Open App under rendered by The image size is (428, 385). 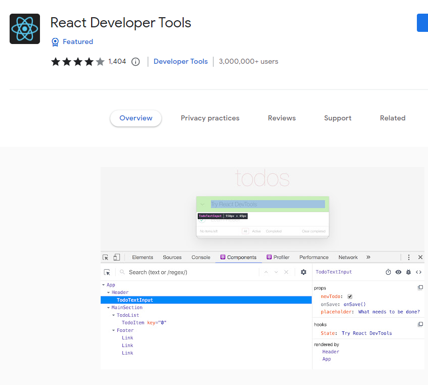326,359
